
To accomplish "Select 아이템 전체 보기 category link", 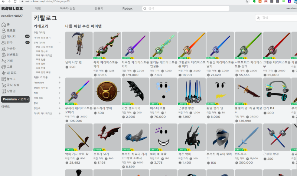I will click(x=42, y=38).
